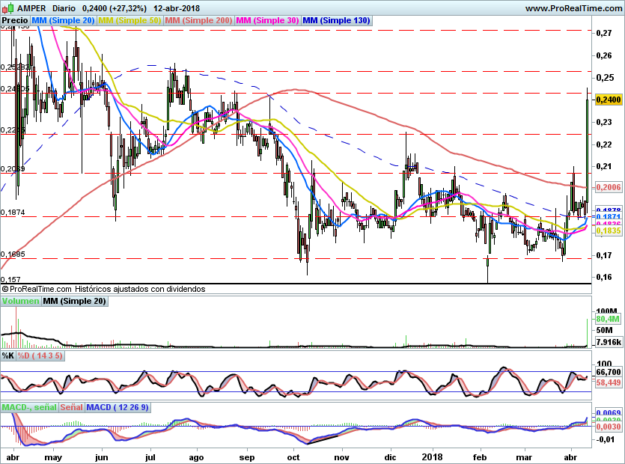Click the 0,1685 support level label

tap(13, 254)
